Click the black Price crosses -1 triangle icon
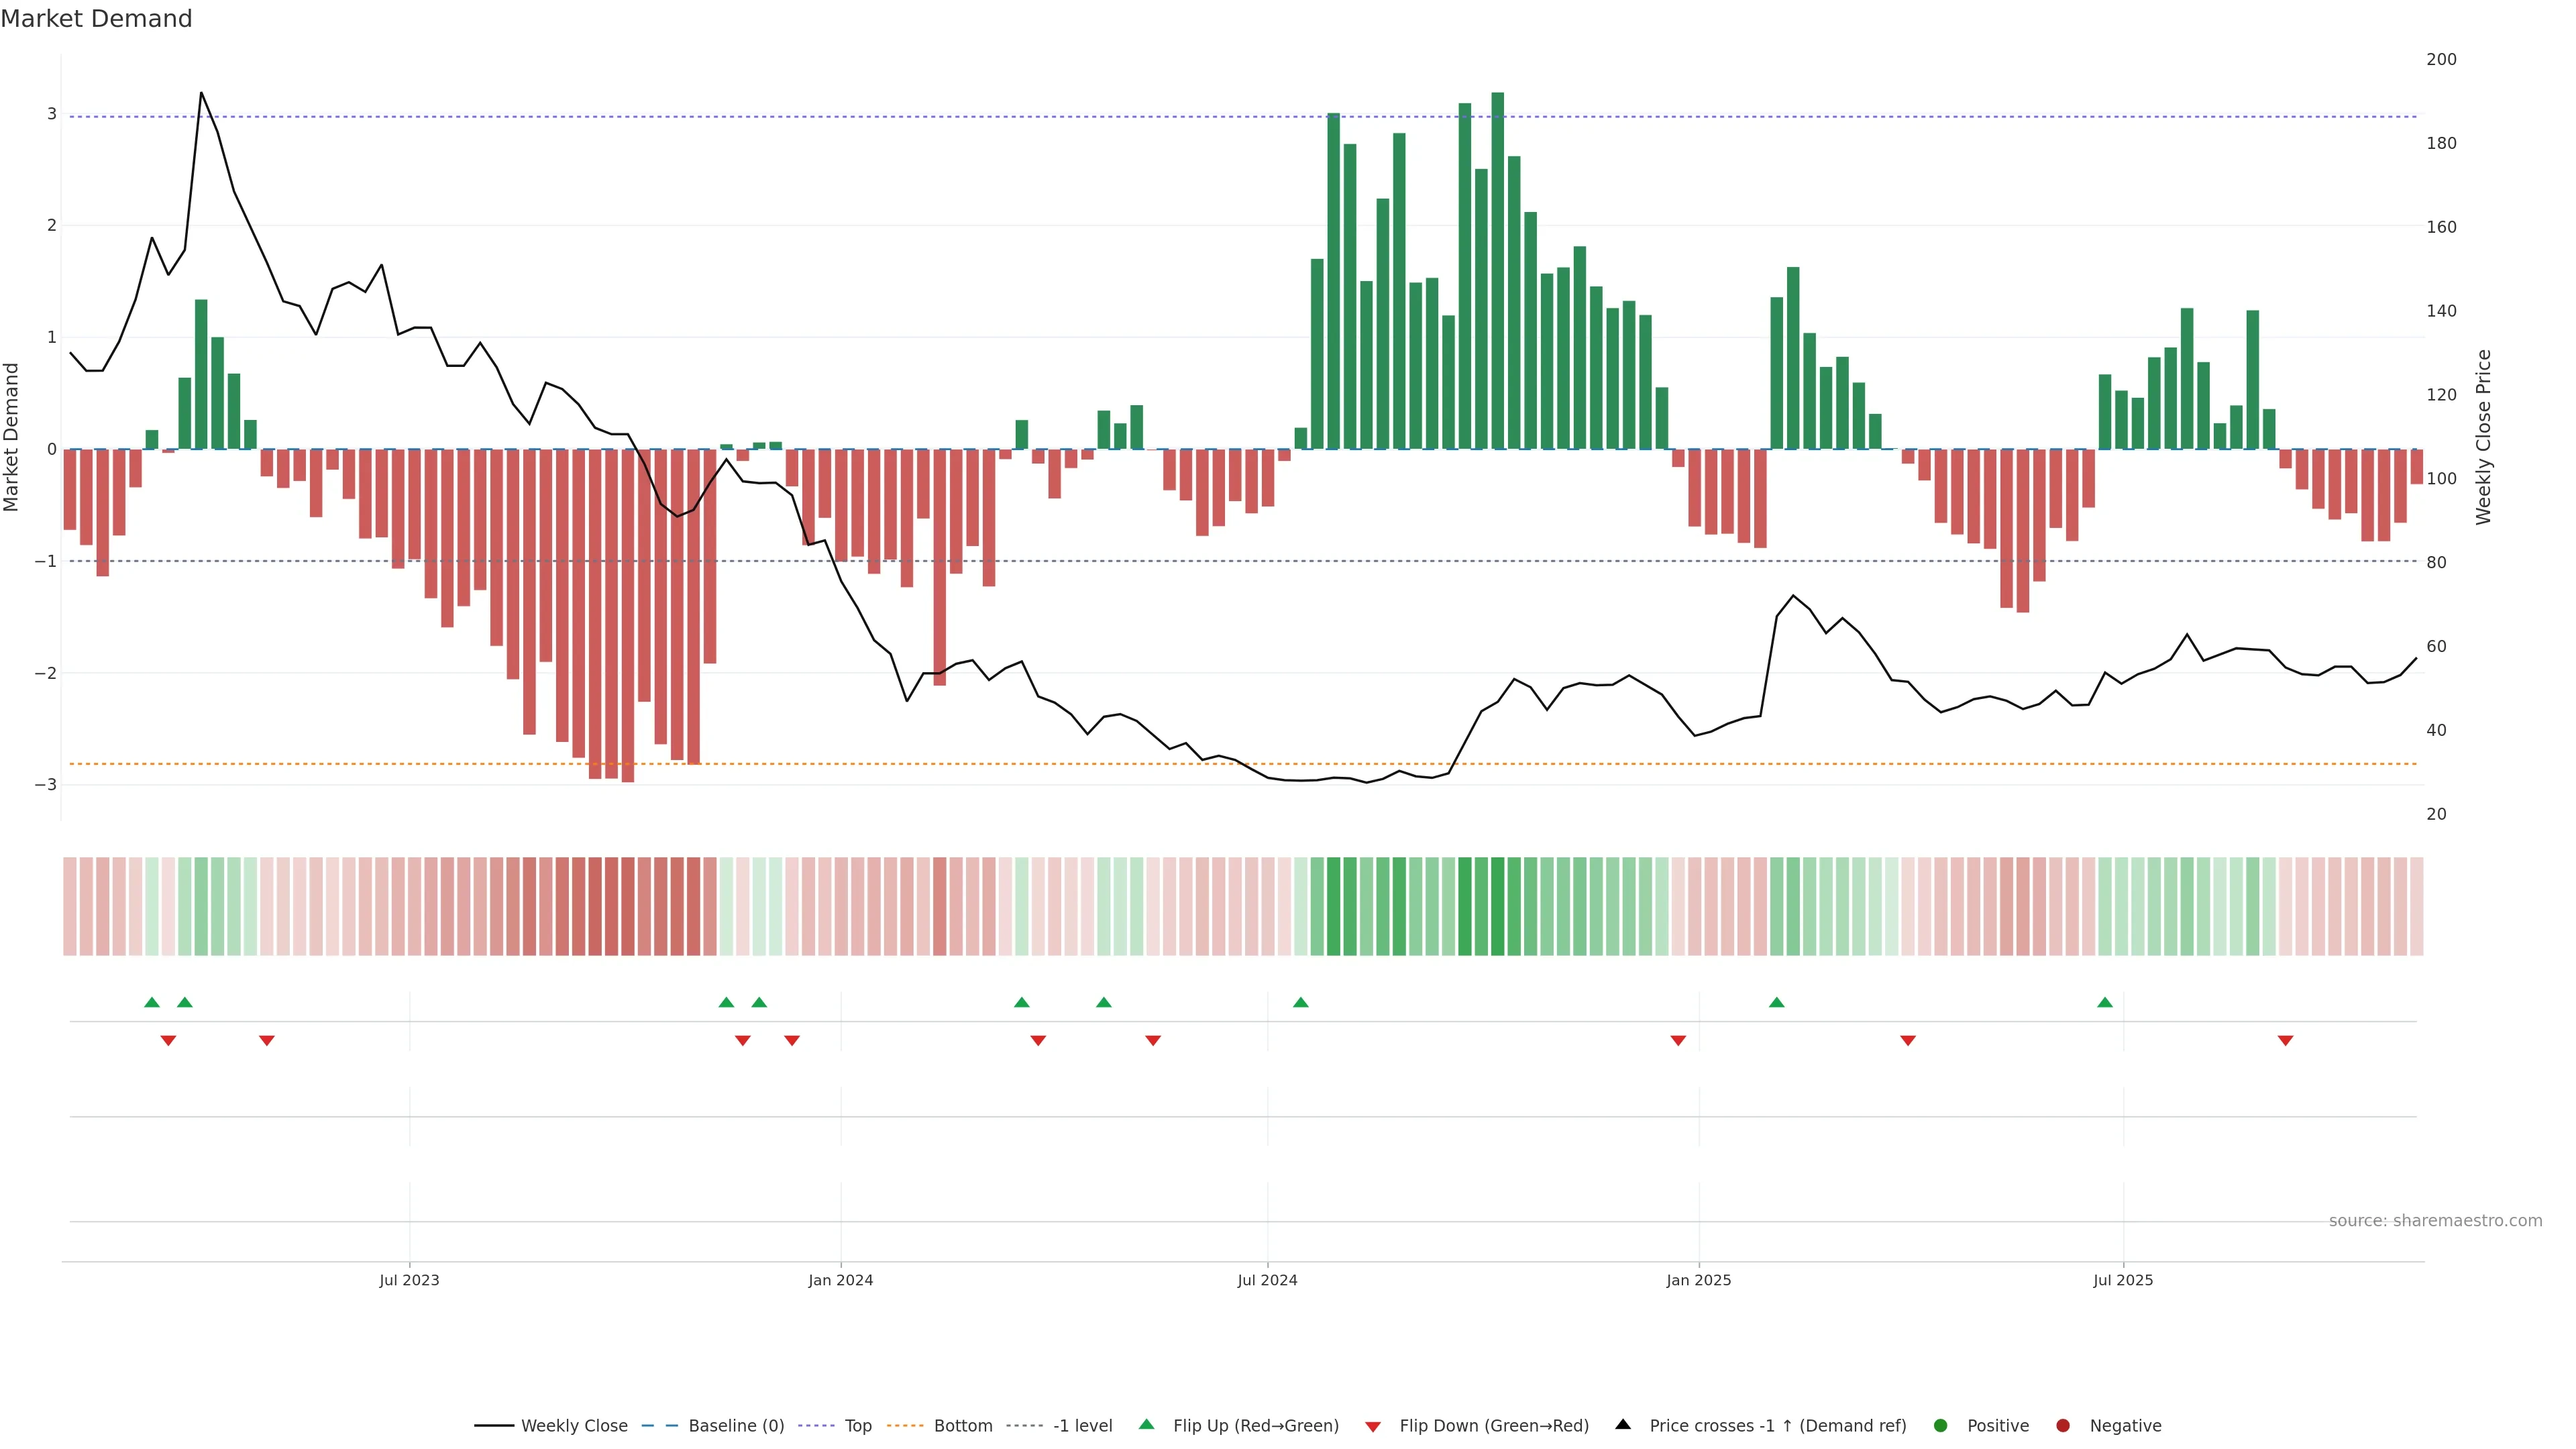This screenshot has width=2576, height=1449. (x=1623, y=1425)
